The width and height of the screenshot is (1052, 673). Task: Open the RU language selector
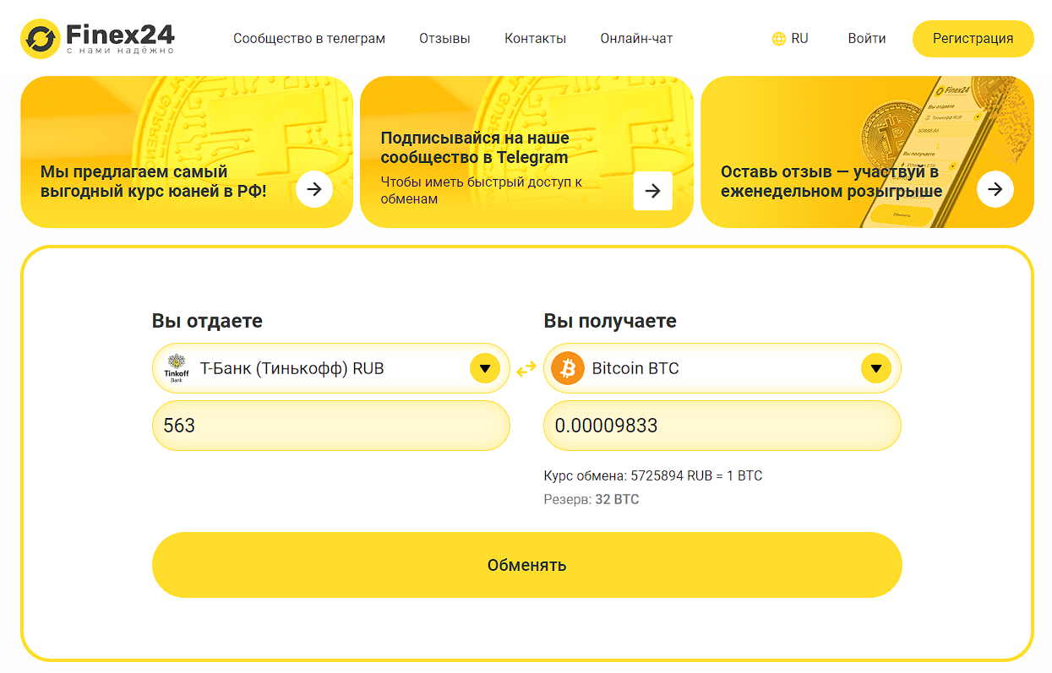790,39
